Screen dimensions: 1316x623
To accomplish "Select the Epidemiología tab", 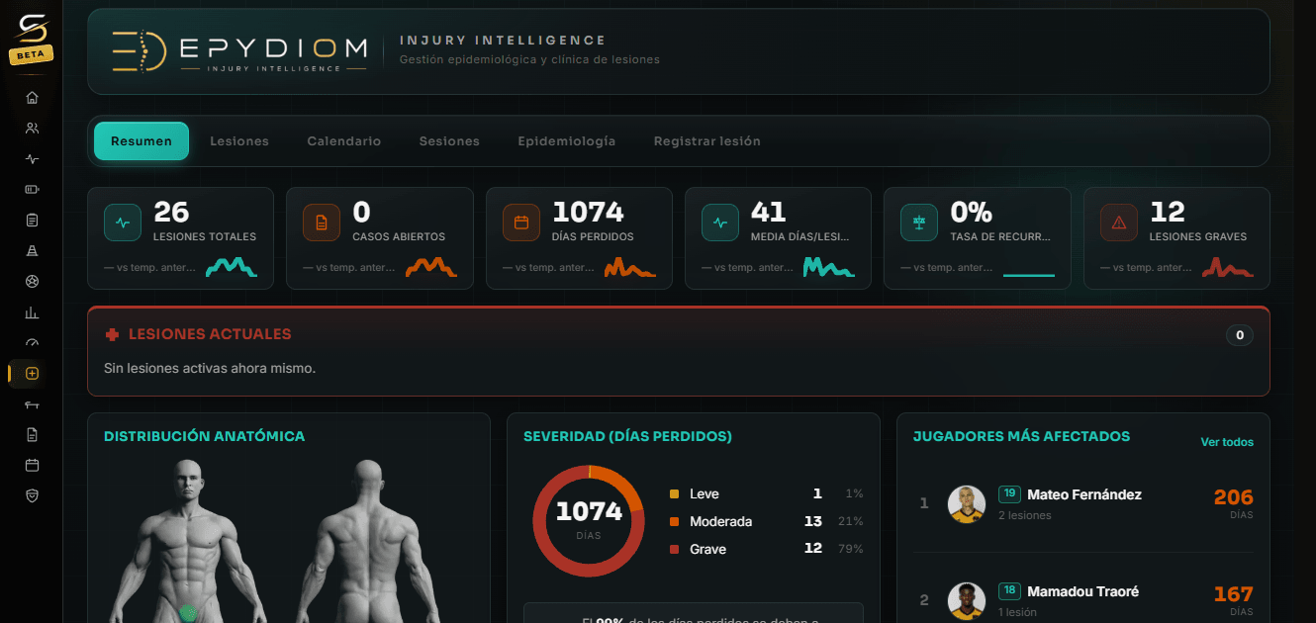I will (567, 141).
